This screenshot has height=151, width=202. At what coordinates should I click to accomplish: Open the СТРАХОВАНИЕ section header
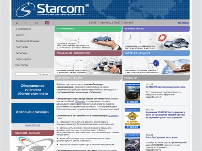88,29
